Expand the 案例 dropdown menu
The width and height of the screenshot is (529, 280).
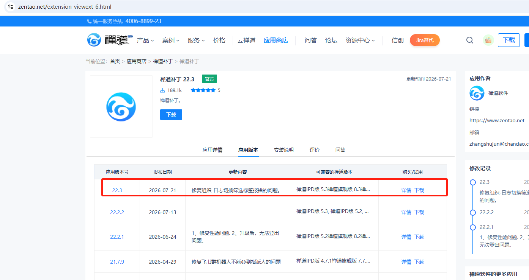171,40
